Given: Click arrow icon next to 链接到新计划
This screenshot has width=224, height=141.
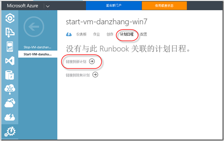Looking at the screenshot, I should pos(92,61).
